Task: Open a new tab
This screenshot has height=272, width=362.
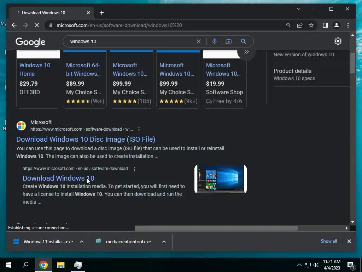Action: click(x=102, y=13)
